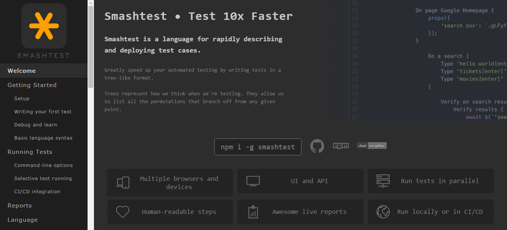Go to Debug and learn
507x230 pixels.
[35, 125]
